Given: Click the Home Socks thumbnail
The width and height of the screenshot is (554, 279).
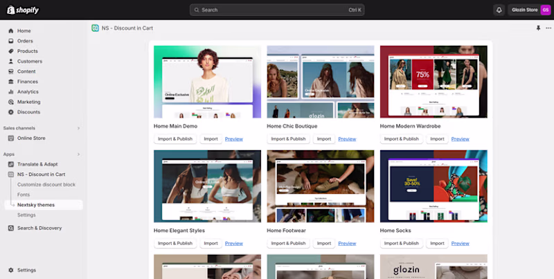Looking at the screenshot, I should (x=434, y=186).
